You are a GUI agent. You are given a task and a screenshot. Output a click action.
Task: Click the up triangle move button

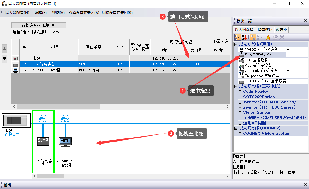[x=4, y=49]
